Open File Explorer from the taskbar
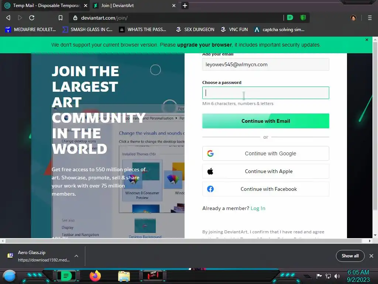 pyautogui.click(x=124, y=276)
